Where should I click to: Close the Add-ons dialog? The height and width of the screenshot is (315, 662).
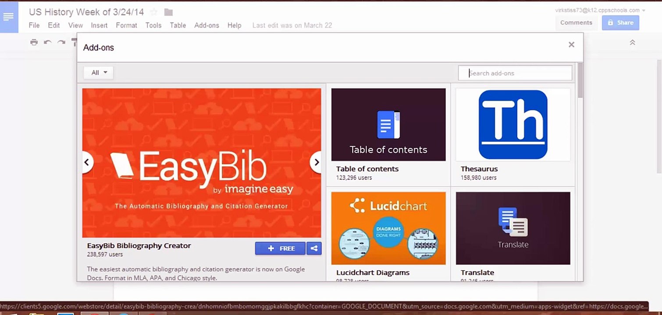571,45
